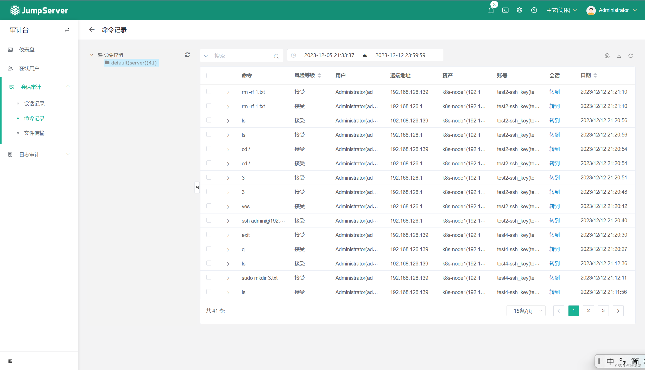Click the help question mark icon
Screen dimensions: 645x370
click(x=534, y=10)
